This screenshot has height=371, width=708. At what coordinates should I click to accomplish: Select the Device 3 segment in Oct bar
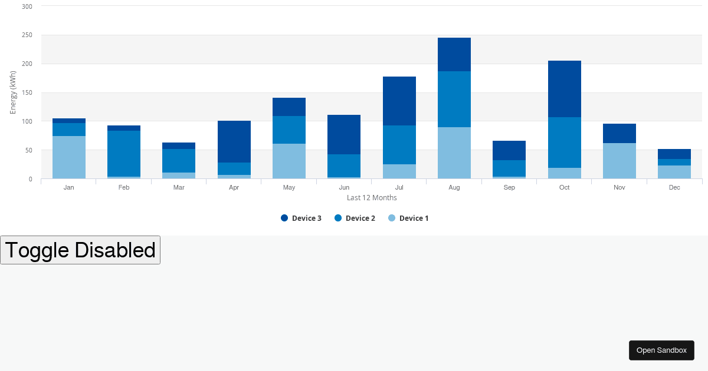pos(565,89)
